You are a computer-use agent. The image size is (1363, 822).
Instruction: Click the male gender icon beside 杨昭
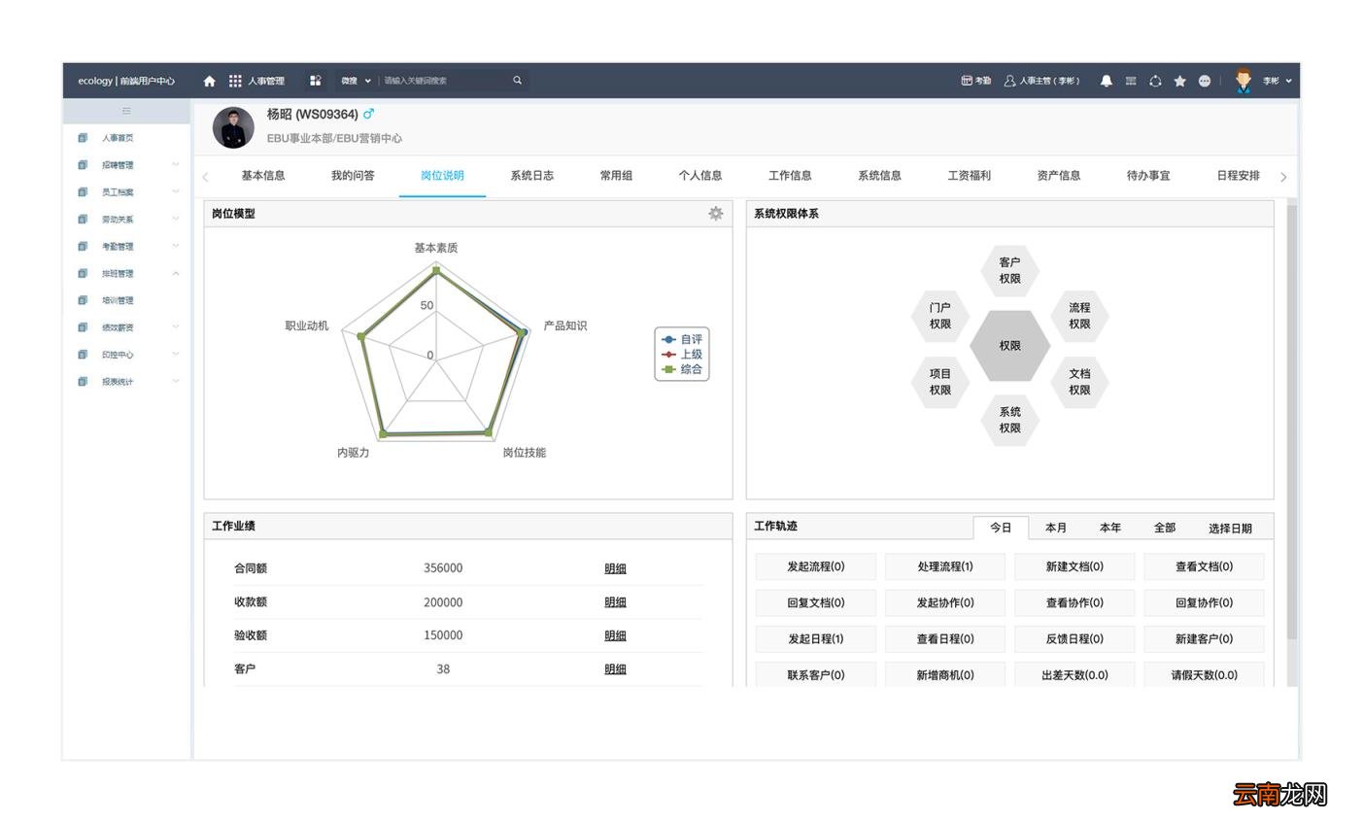(368, 114)
